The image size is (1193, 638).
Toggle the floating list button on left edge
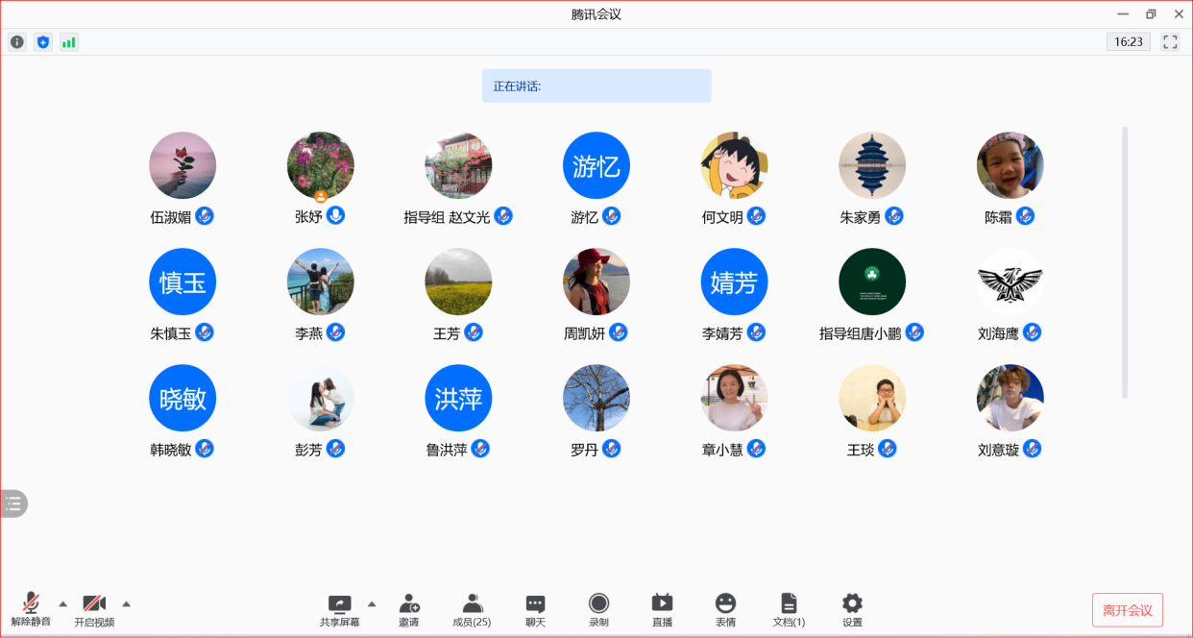13,503
